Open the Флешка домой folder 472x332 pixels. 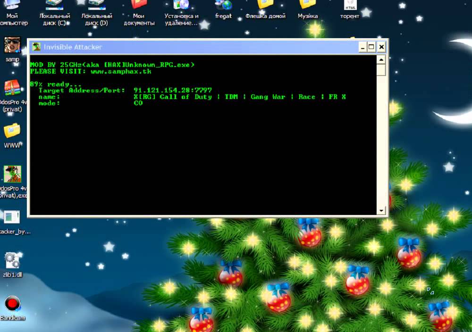click(x=265, y=9)
